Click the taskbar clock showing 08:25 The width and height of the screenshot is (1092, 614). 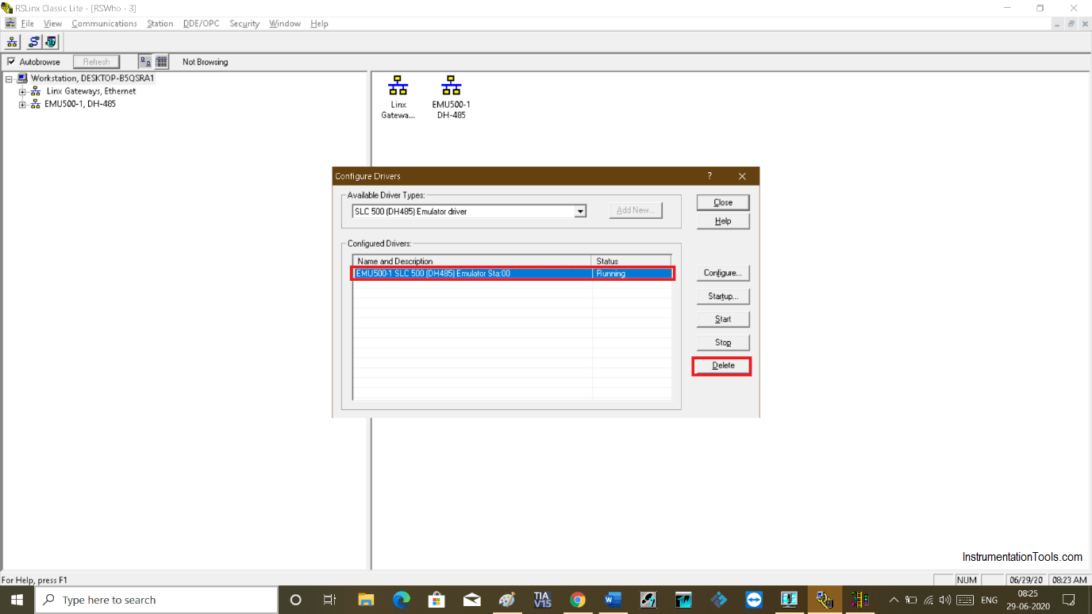coord(1027,600)
